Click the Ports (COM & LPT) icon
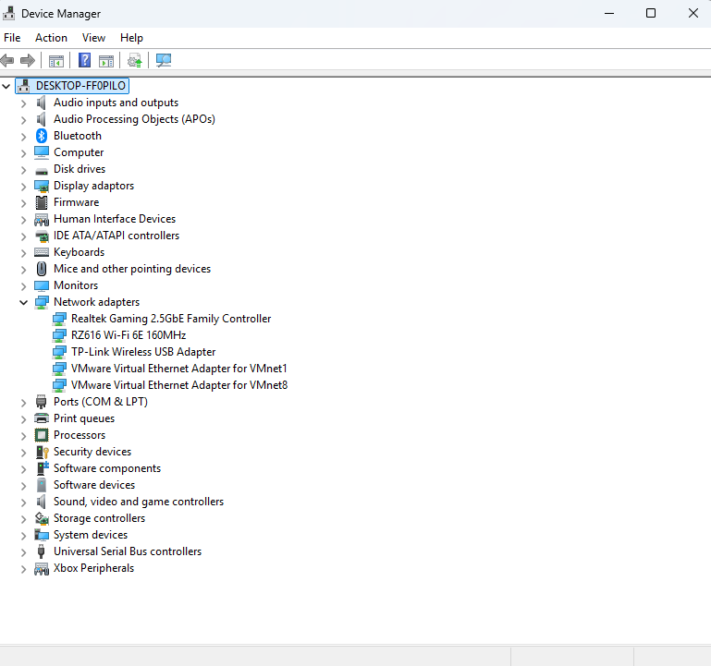This screenshot has height=666, width=711. coord(42,402)
